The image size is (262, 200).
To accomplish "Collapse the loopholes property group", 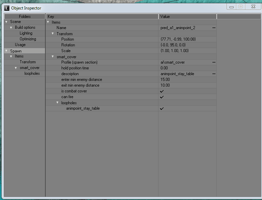I will point(58,103).
